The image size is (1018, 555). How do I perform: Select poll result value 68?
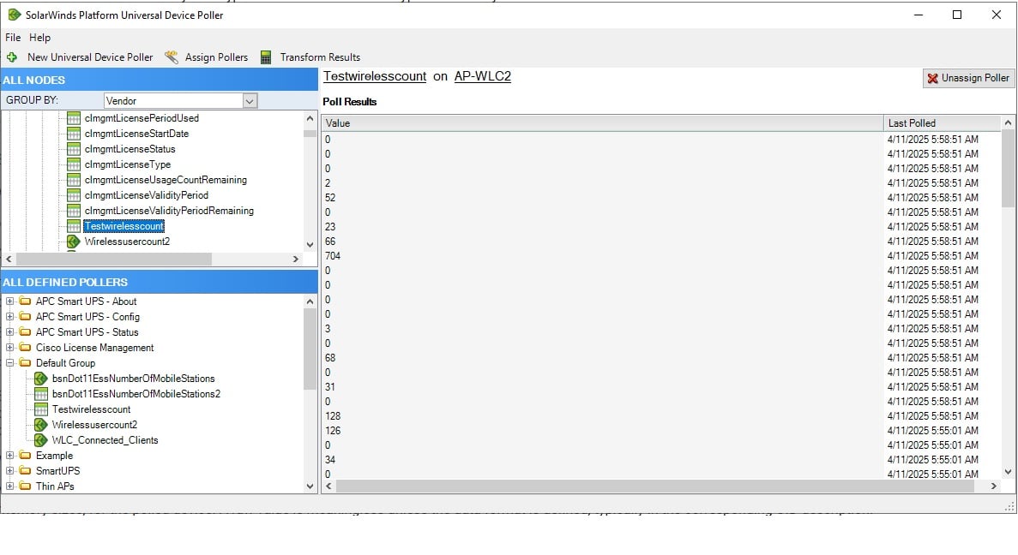(x=330, y=358)
